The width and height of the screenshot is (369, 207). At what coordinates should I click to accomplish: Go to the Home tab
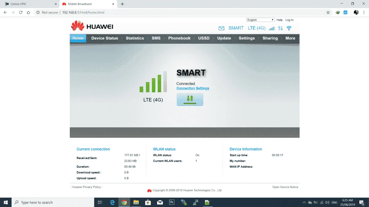pos(78,38)
